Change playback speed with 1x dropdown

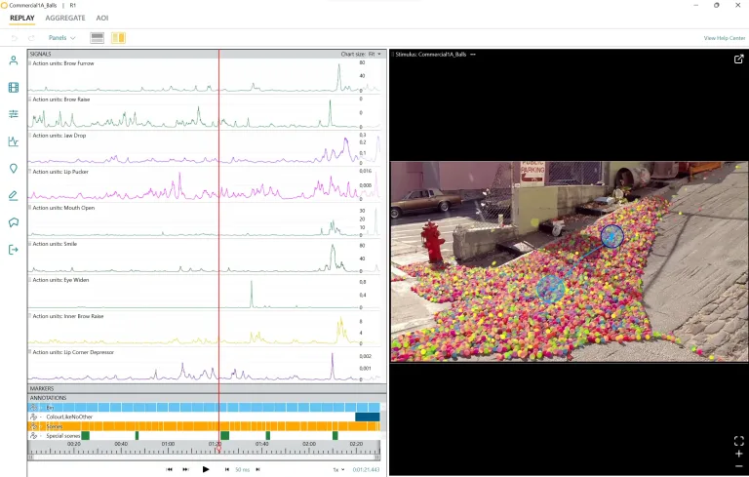coord(339,469)
